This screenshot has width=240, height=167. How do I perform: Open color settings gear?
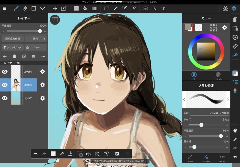tap(224, 28)
